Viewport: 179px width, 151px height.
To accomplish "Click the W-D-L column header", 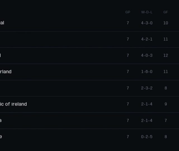I will point(147,12).
